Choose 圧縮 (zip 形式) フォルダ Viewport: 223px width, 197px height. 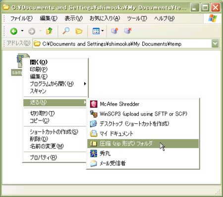click(x=143, y=144)
